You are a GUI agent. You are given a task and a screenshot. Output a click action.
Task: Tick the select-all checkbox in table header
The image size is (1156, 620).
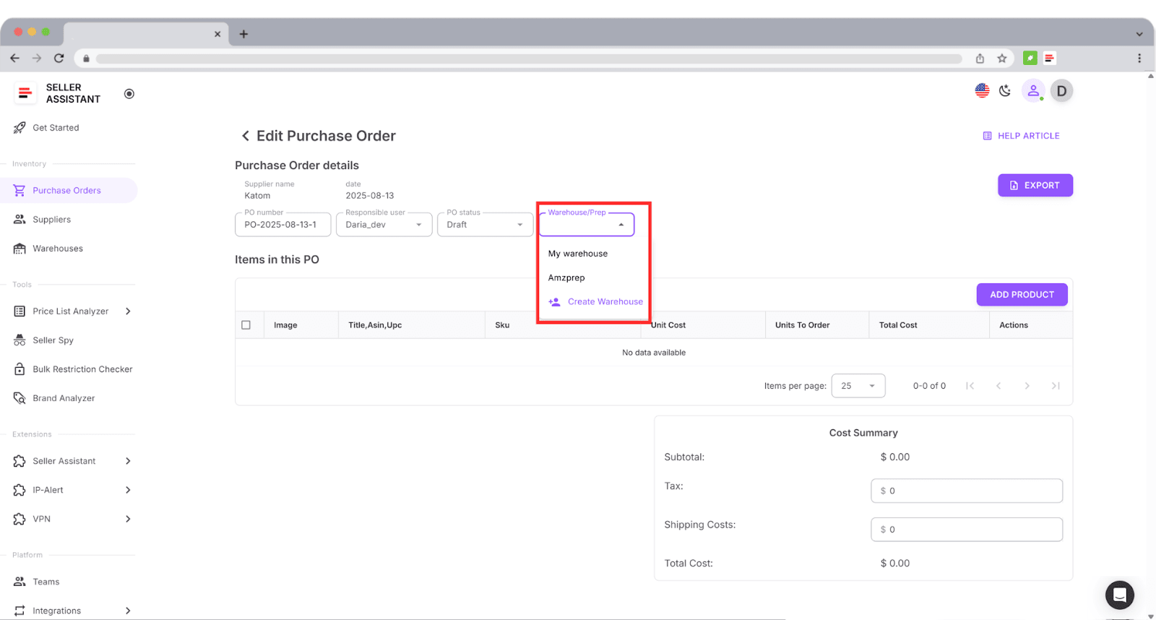click(x=246, y=325)
